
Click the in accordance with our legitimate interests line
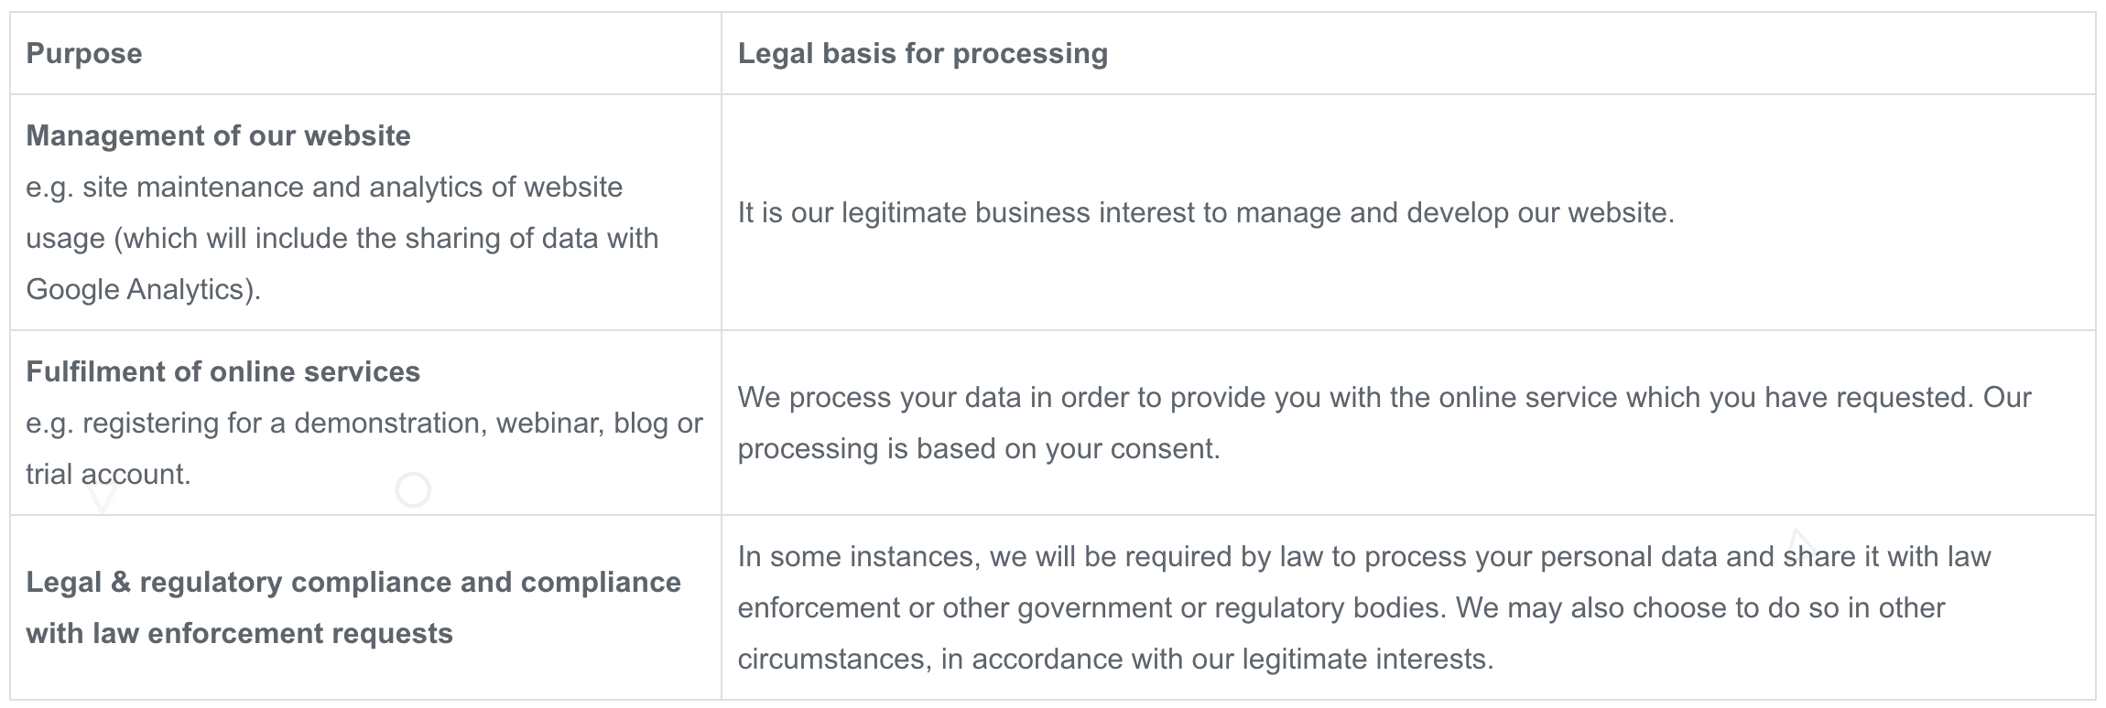pos(1115,660)
